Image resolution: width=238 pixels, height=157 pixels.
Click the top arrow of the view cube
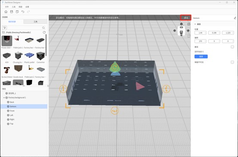point(181,24)
